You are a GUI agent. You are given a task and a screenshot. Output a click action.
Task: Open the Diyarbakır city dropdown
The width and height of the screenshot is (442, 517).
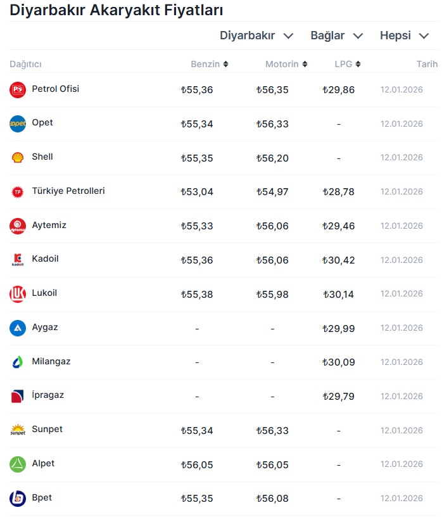pyautogui.click(x=256, y=35)
